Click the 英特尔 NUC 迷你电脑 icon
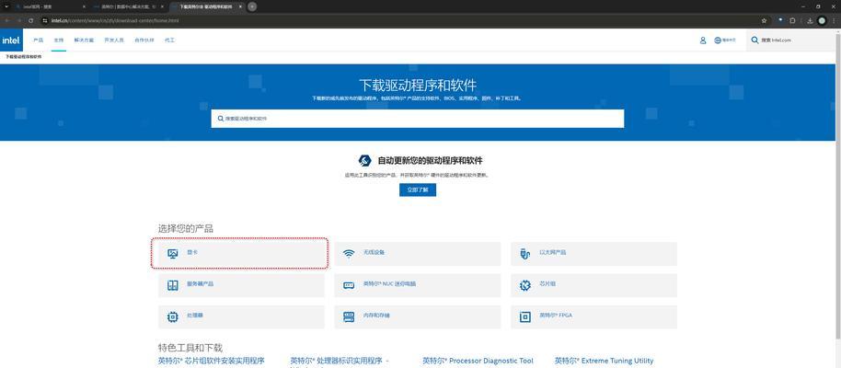The height and width of the screenshot is (368, 841). click(349, 285)
